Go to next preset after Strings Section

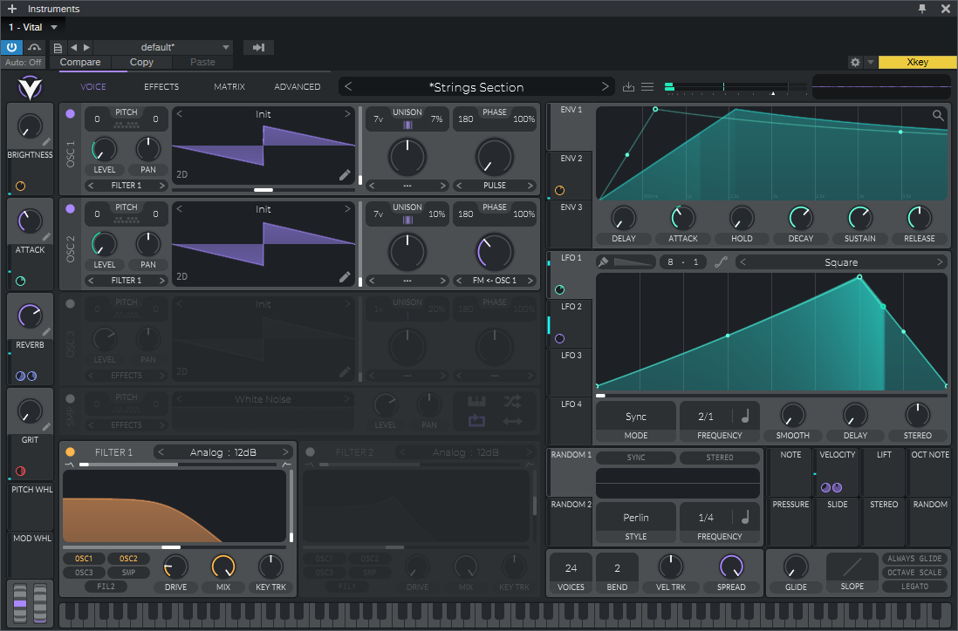coord(605,87)
